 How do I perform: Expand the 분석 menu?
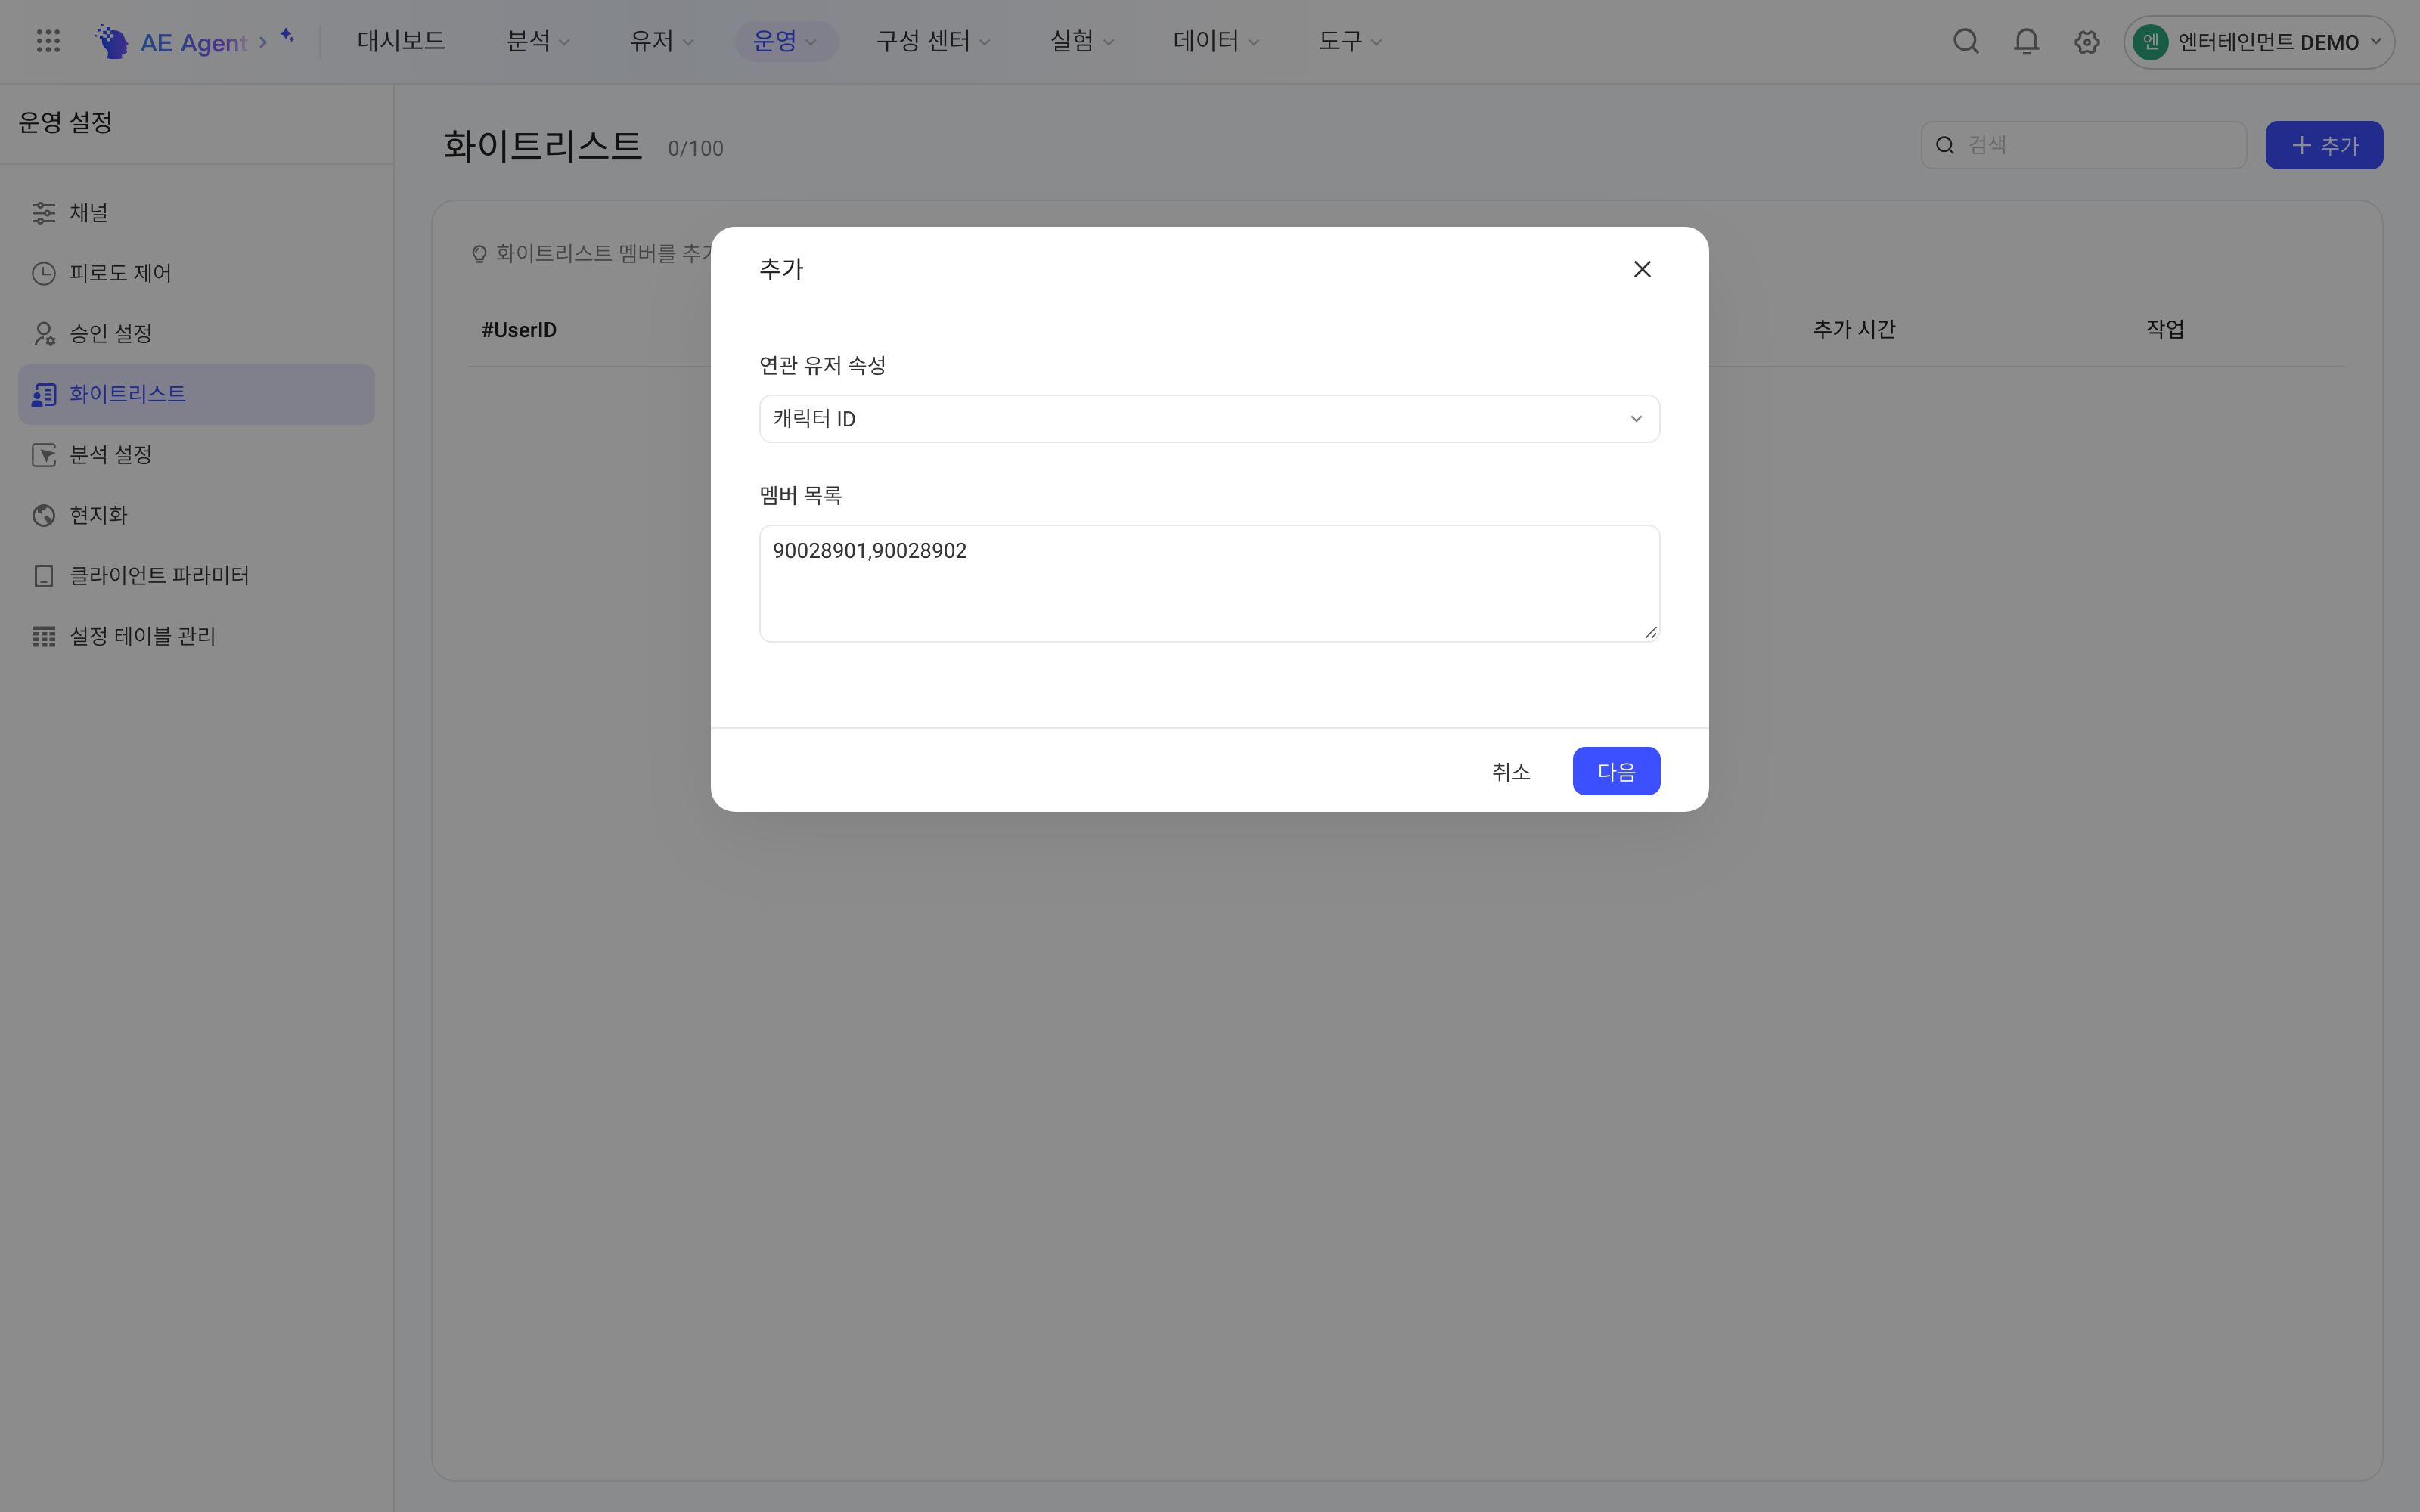pos(538,41)
